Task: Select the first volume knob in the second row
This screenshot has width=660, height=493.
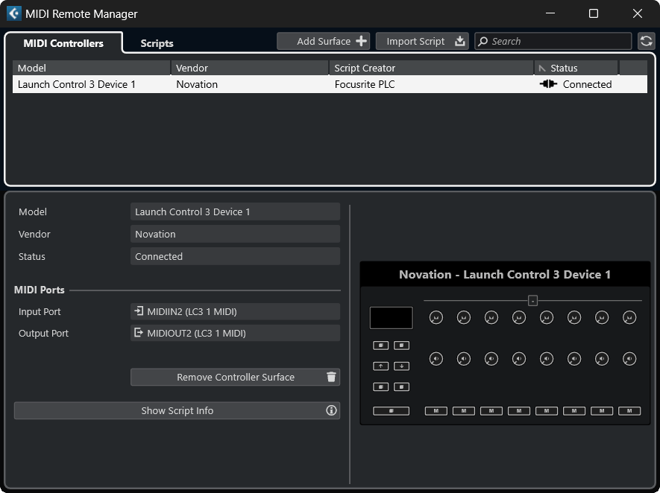Action: pyautogui.click(x=436, y=359)
